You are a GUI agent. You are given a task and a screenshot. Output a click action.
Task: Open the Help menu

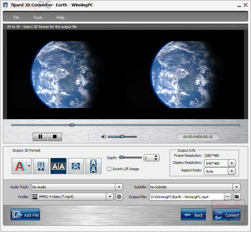(x=60, y=18)
